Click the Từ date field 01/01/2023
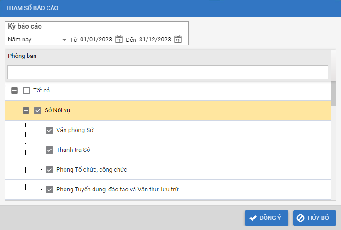Viewport: 341px width, 230px height. (96, 40)
